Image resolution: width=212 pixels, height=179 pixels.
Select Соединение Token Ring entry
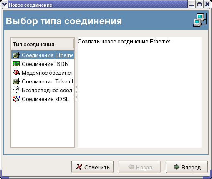(43, 81)
